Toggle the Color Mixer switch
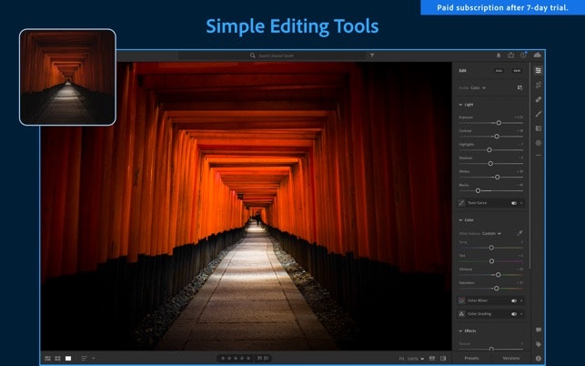 pyautogui.click(x=514, y=300)
